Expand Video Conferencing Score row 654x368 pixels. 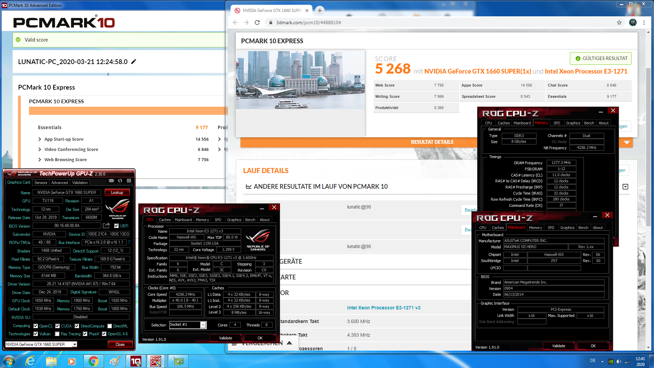click(40, 149)
